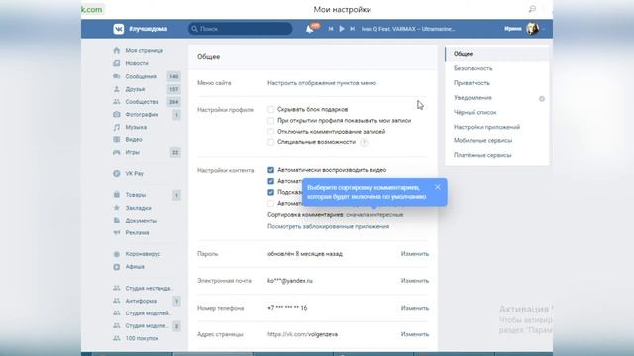Select the Мобильные сервисы settings tab
Image resolution: width=634 pixels, height=356 pixels.
(497, 140)
